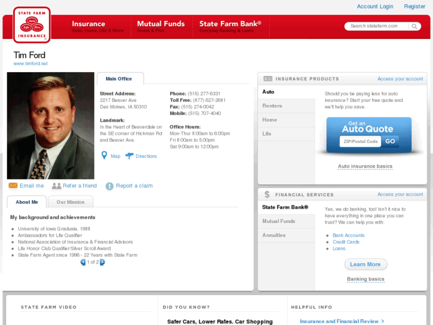Select the Life insurance product tab
This screenshot has height=325, width=433.
click(286, 134)
